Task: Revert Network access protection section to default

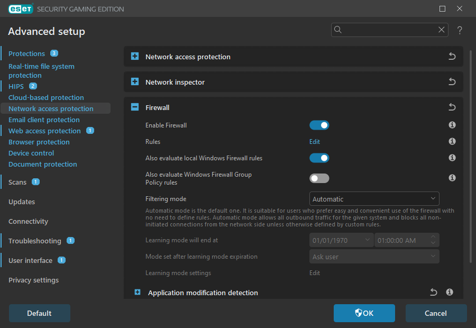Action: (452, 57)
